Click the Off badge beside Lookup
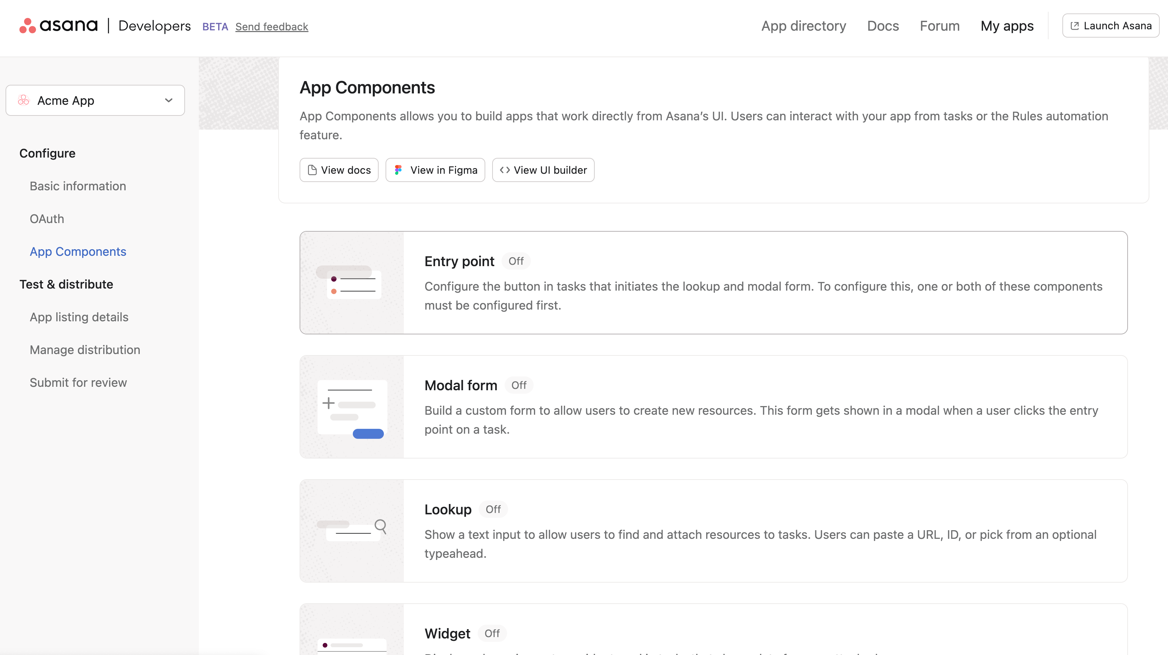The image size is (1168, 655). 493,510
